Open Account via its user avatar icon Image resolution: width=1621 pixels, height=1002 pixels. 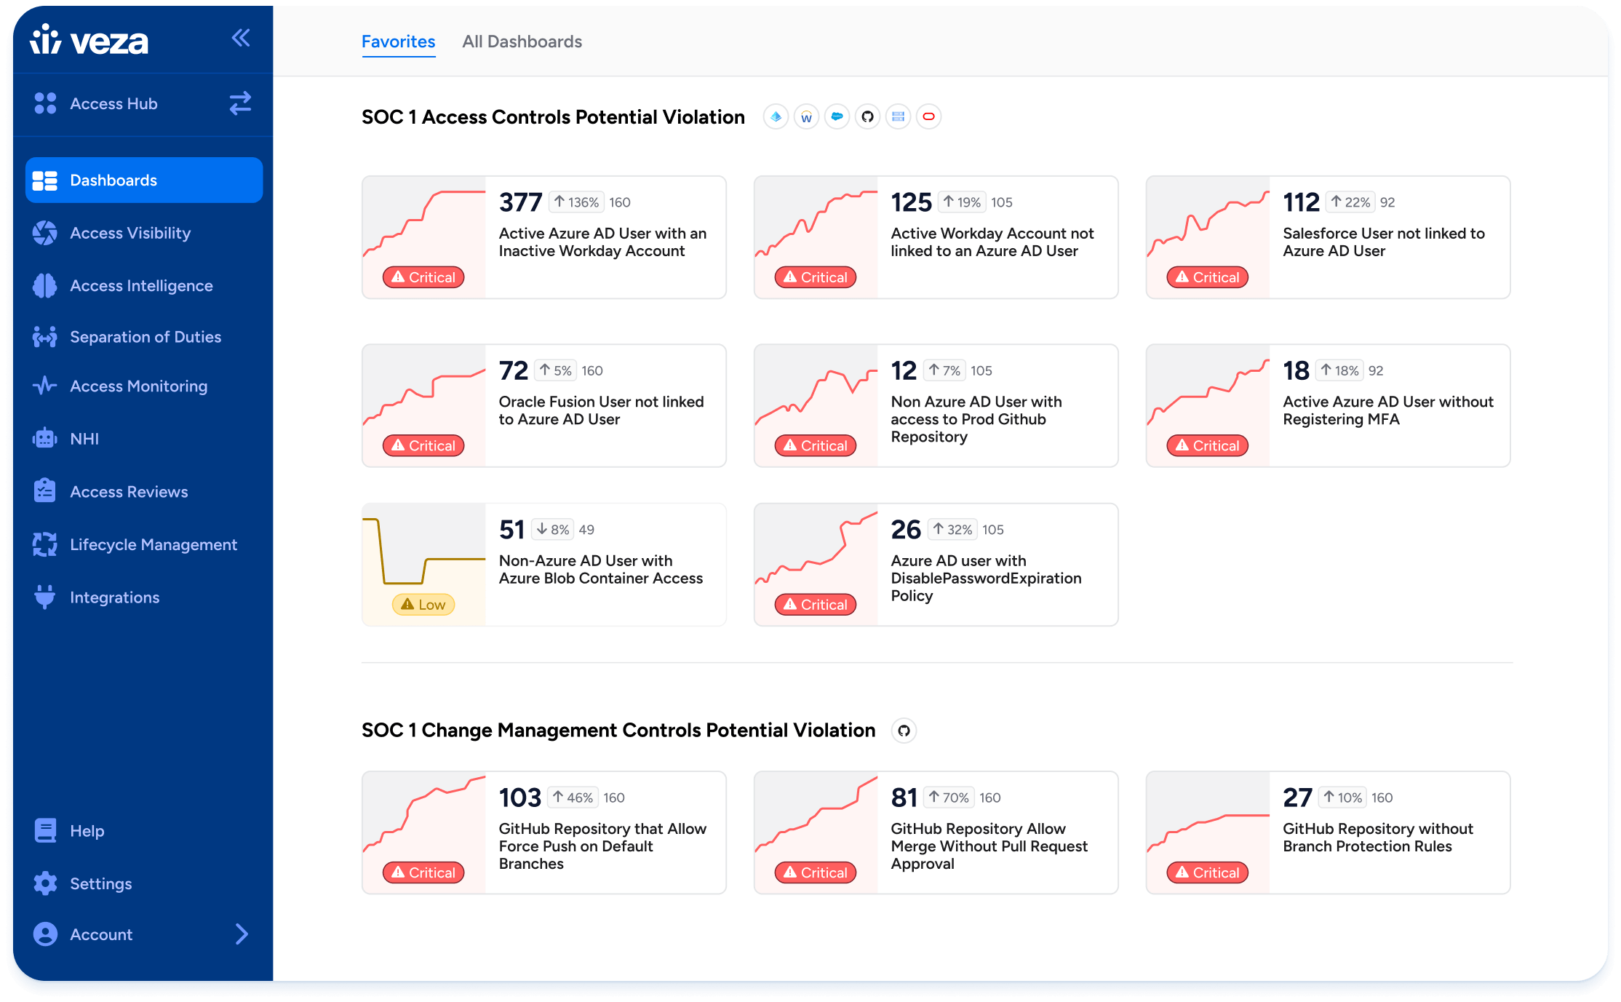pyautogui.click(x=45, y=934)
